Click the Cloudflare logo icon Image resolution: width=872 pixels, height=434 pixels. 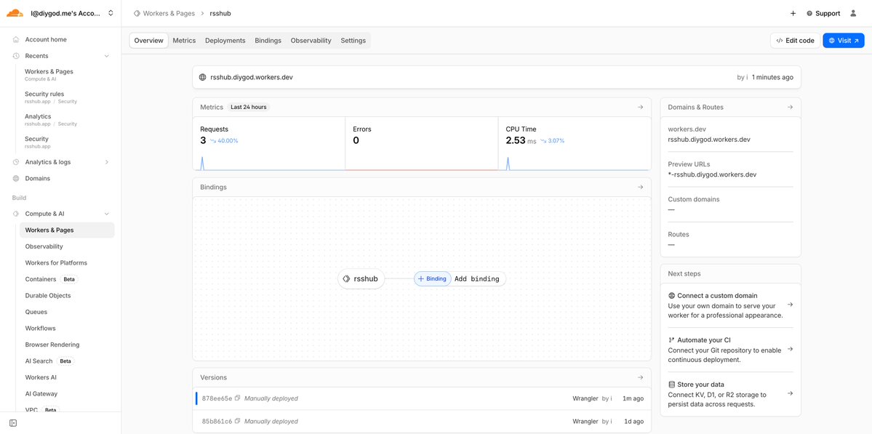(x=15, y=13)
